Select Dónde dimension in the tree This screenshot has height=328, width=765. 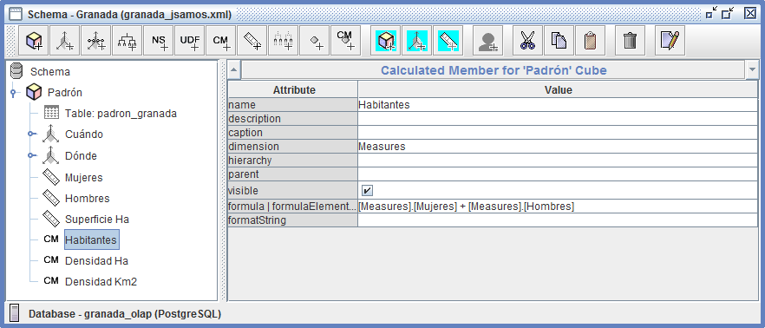point(81,155)
